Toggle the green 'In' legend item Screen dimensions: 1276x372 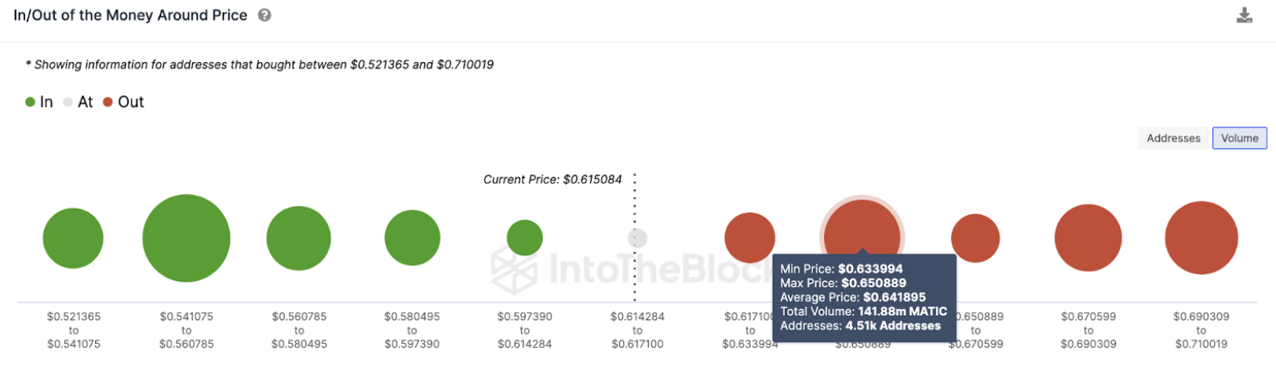click(39, 102)
